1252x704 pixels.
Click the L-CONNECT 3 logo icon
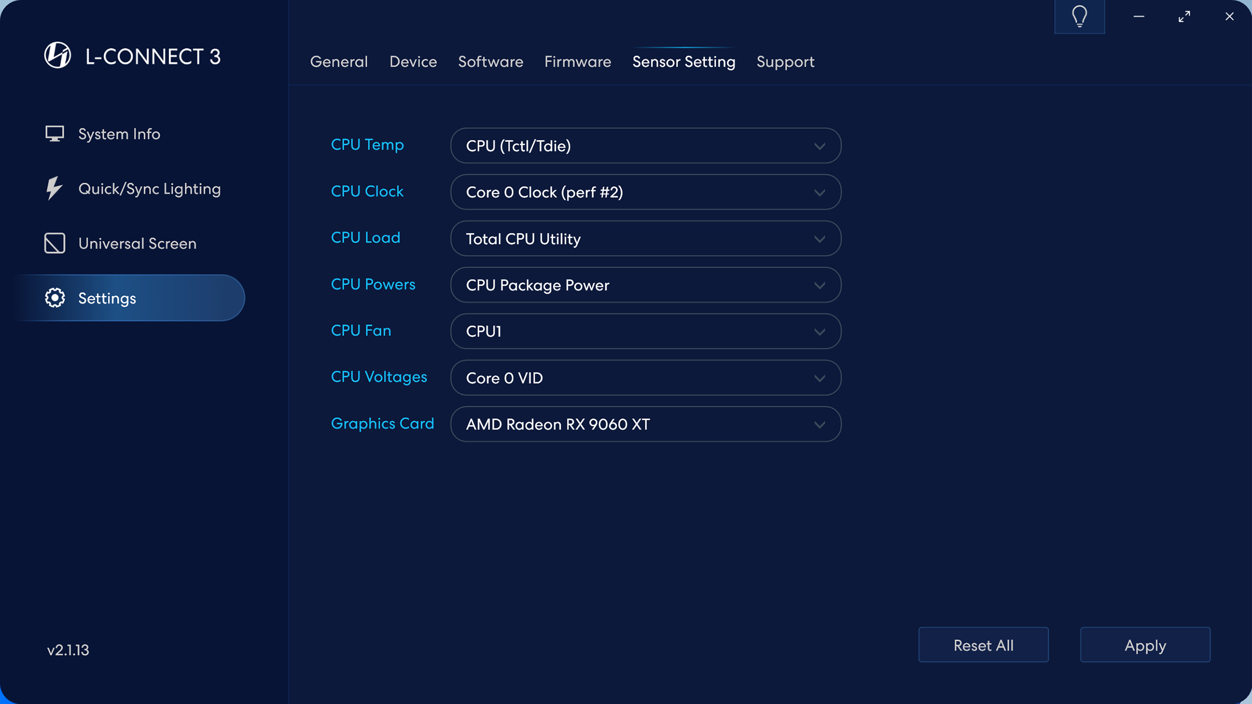(57, 55)
